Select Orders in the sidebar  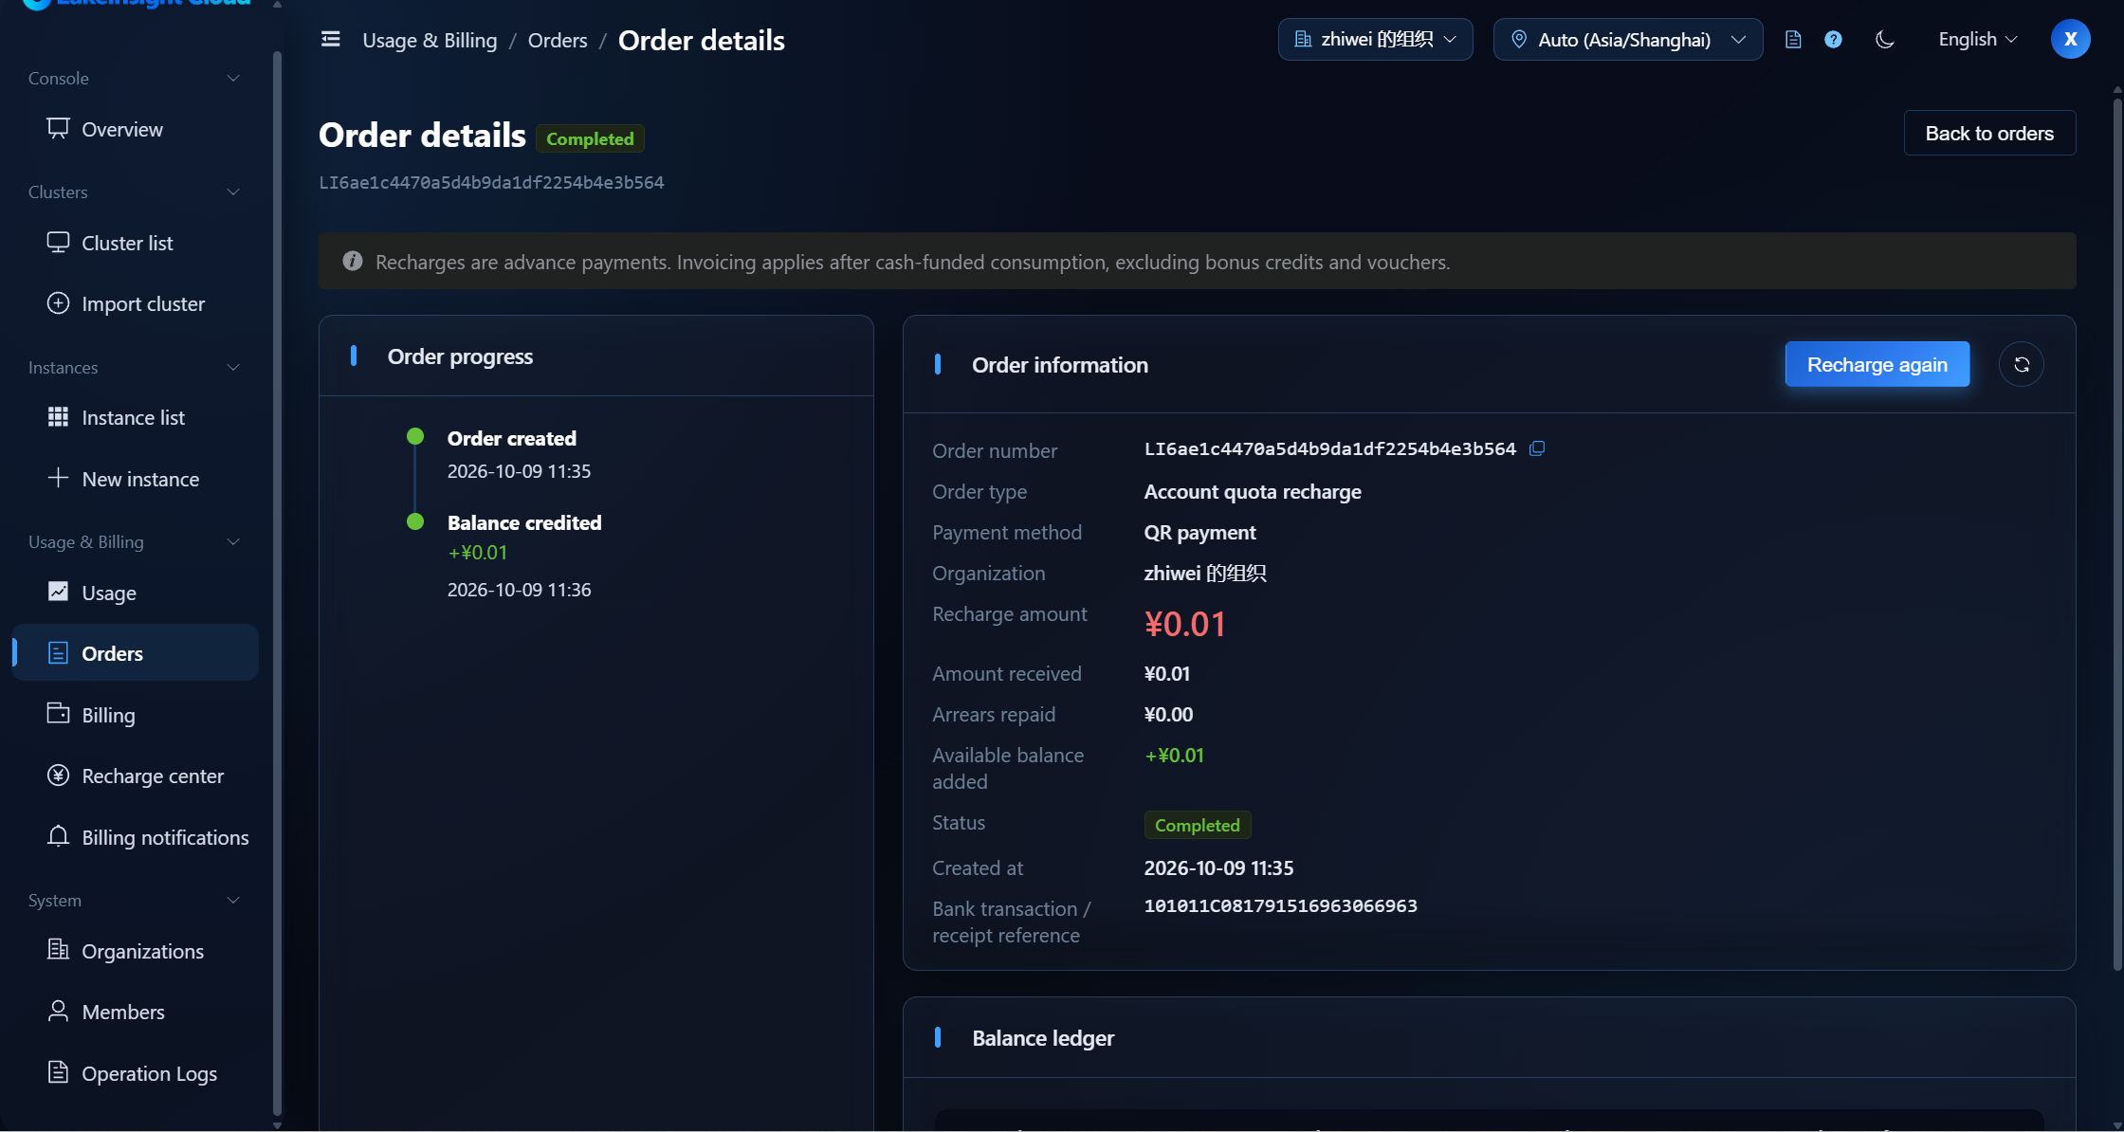pos(135,652)
